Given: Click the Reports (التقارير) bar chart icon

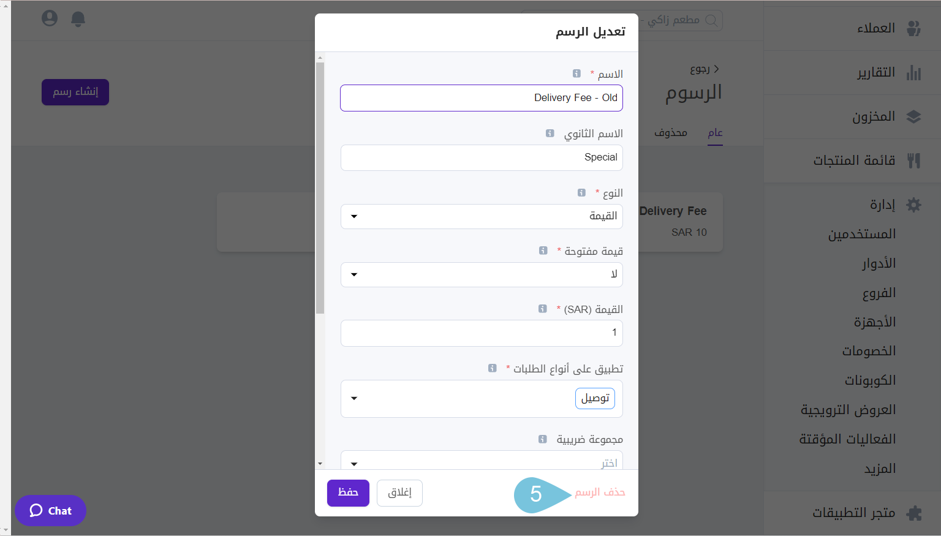Looking at the screenshot, I should click(x=913, y=73).
